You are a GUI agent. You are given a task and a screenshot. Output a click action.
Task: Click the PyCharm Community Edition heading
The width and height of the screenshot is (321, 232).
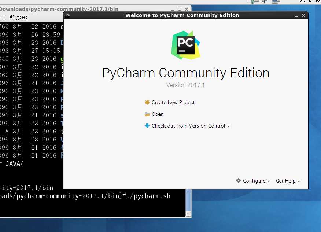(186, 73)
